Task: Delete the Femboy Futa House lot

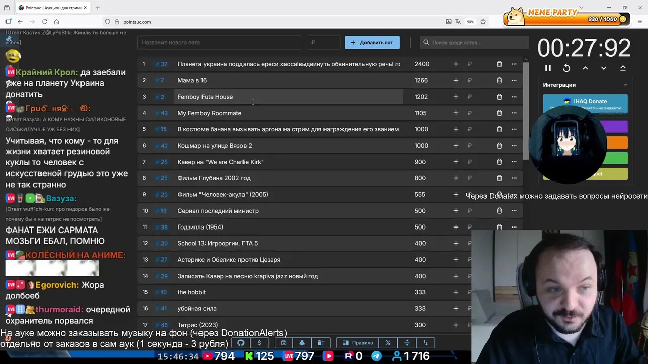Action: pos(499,97)
